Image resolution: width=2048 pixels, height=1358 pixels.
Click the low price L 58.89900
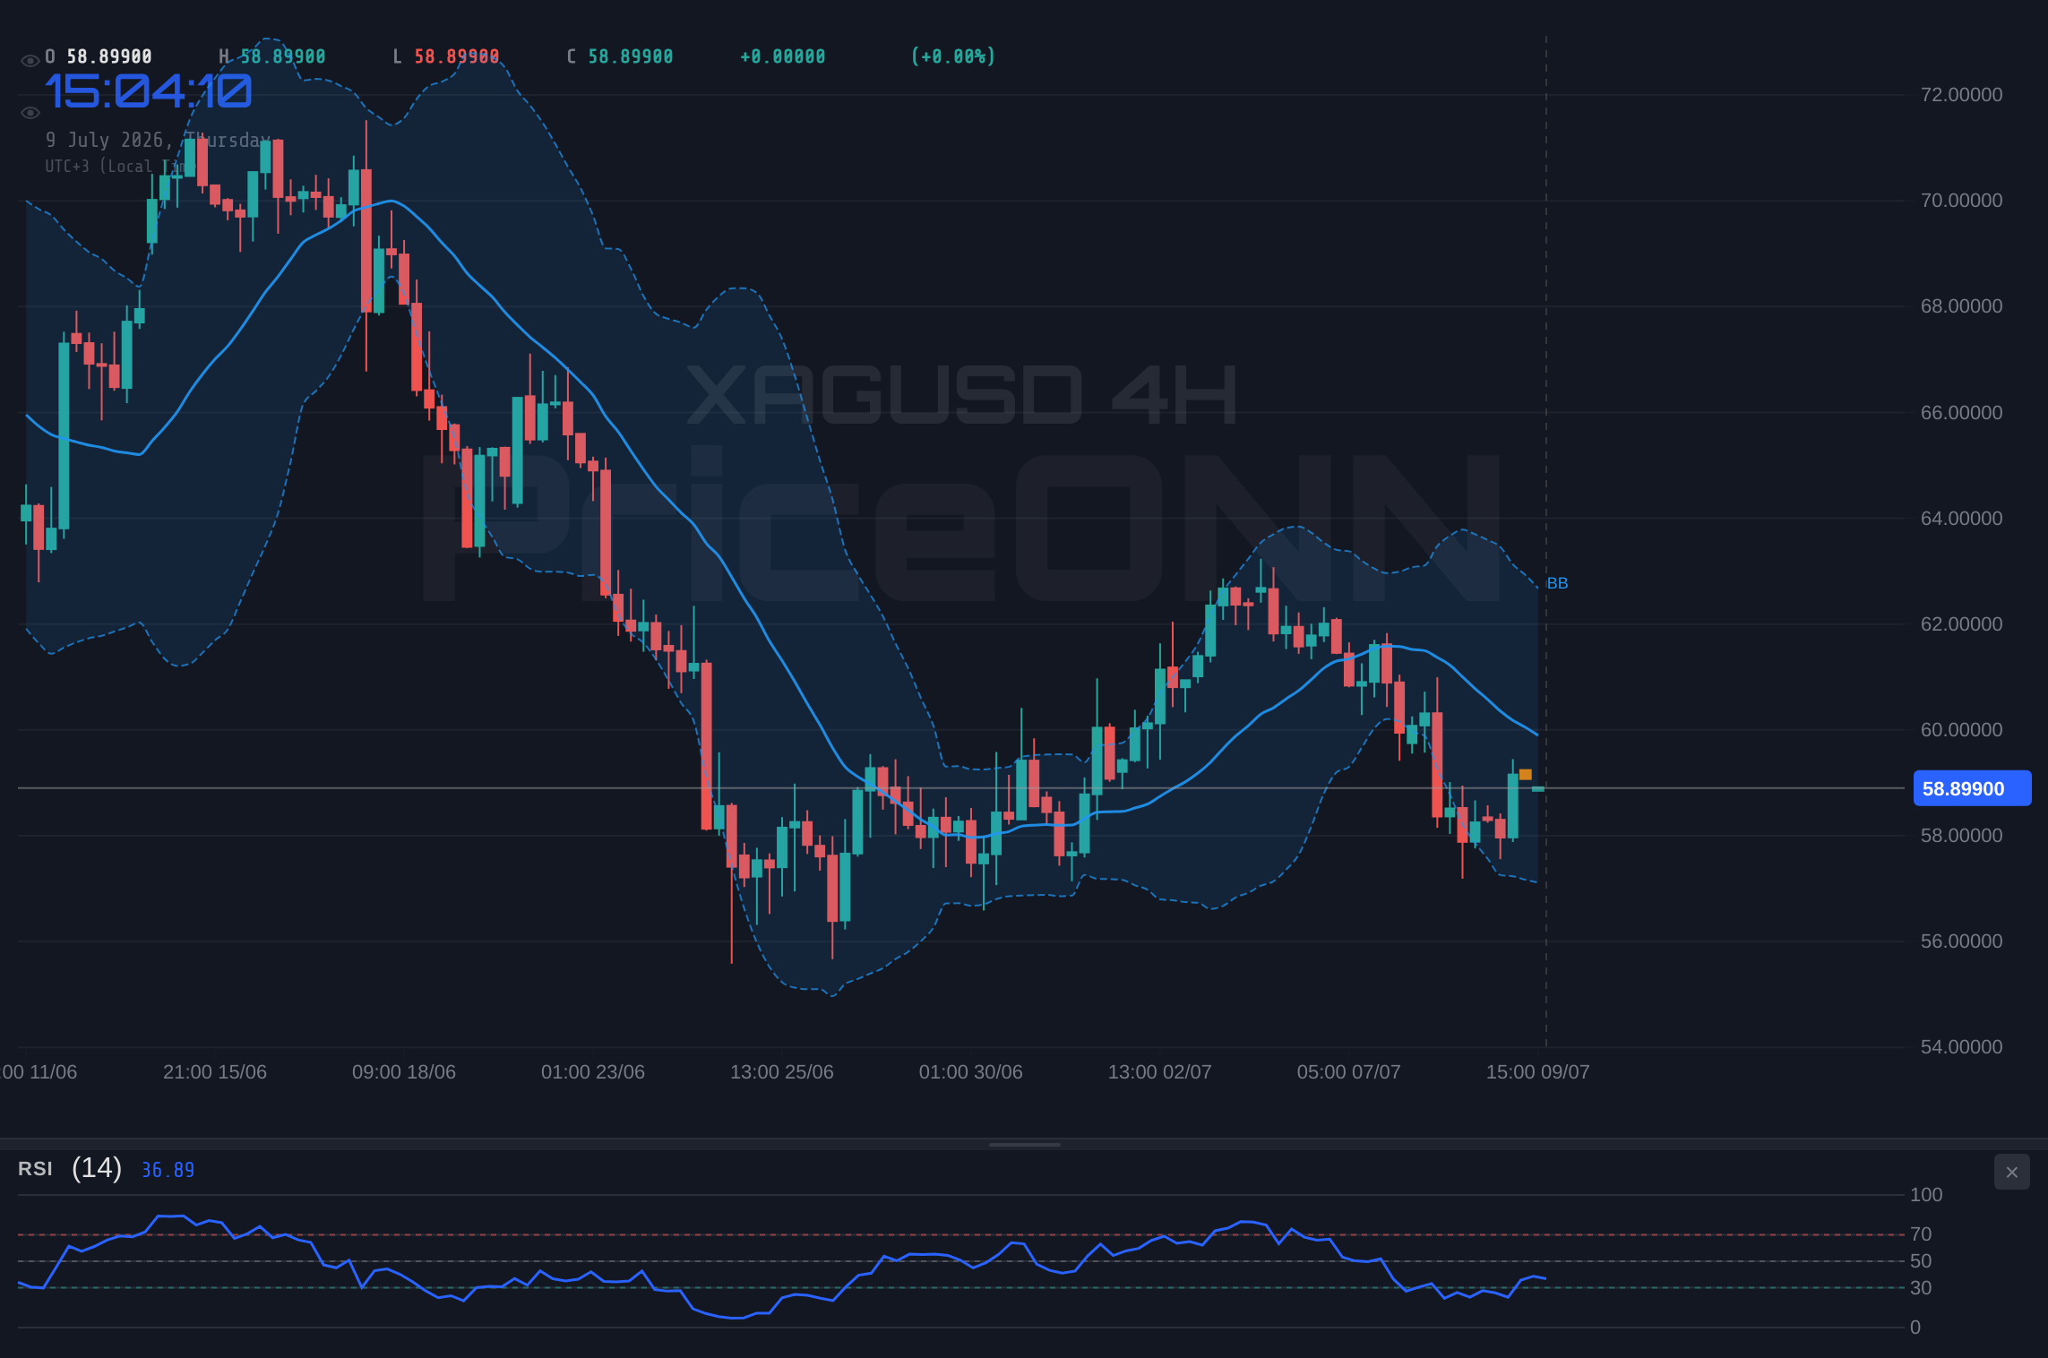[x=446, y=56]
